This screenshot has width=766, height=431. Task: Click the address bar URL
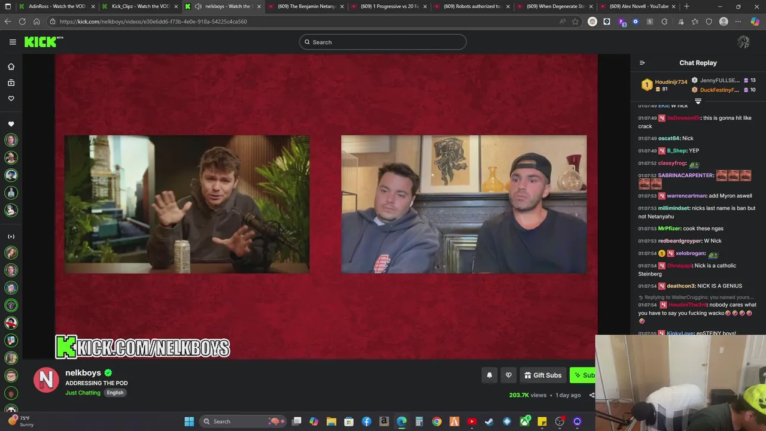(x=153, y=22)
